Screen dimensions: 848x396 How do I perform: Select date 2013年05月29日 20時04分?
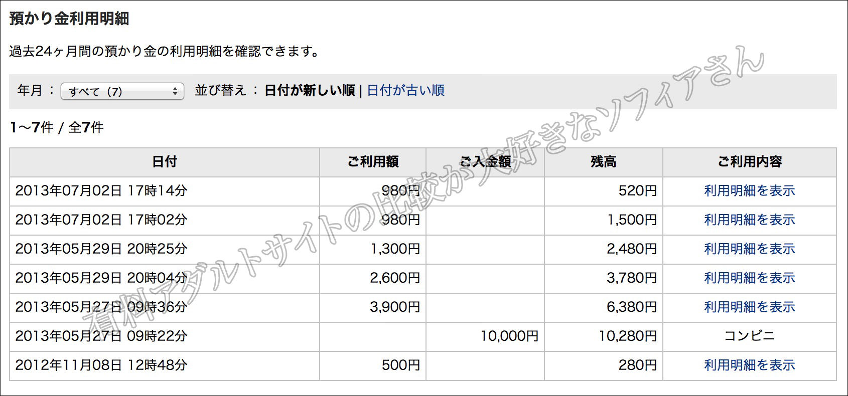tap(101, 278)
